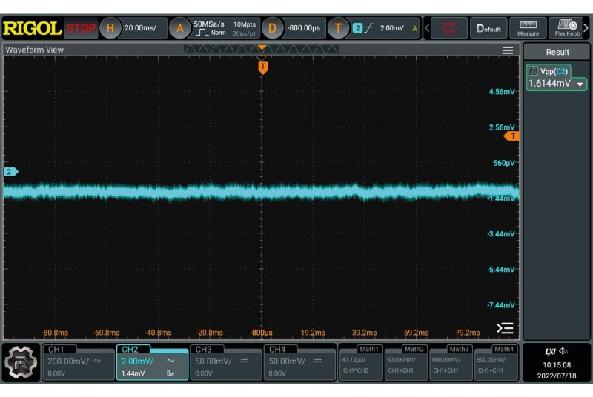Viewport: 593px width, 397px height.
Task: Open the Result panel header
Action: click(x=557, y=52)
